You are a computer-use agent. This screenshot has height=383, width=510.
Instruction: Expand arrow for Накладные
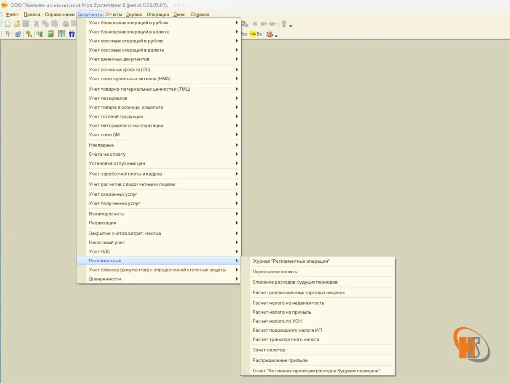237,145
